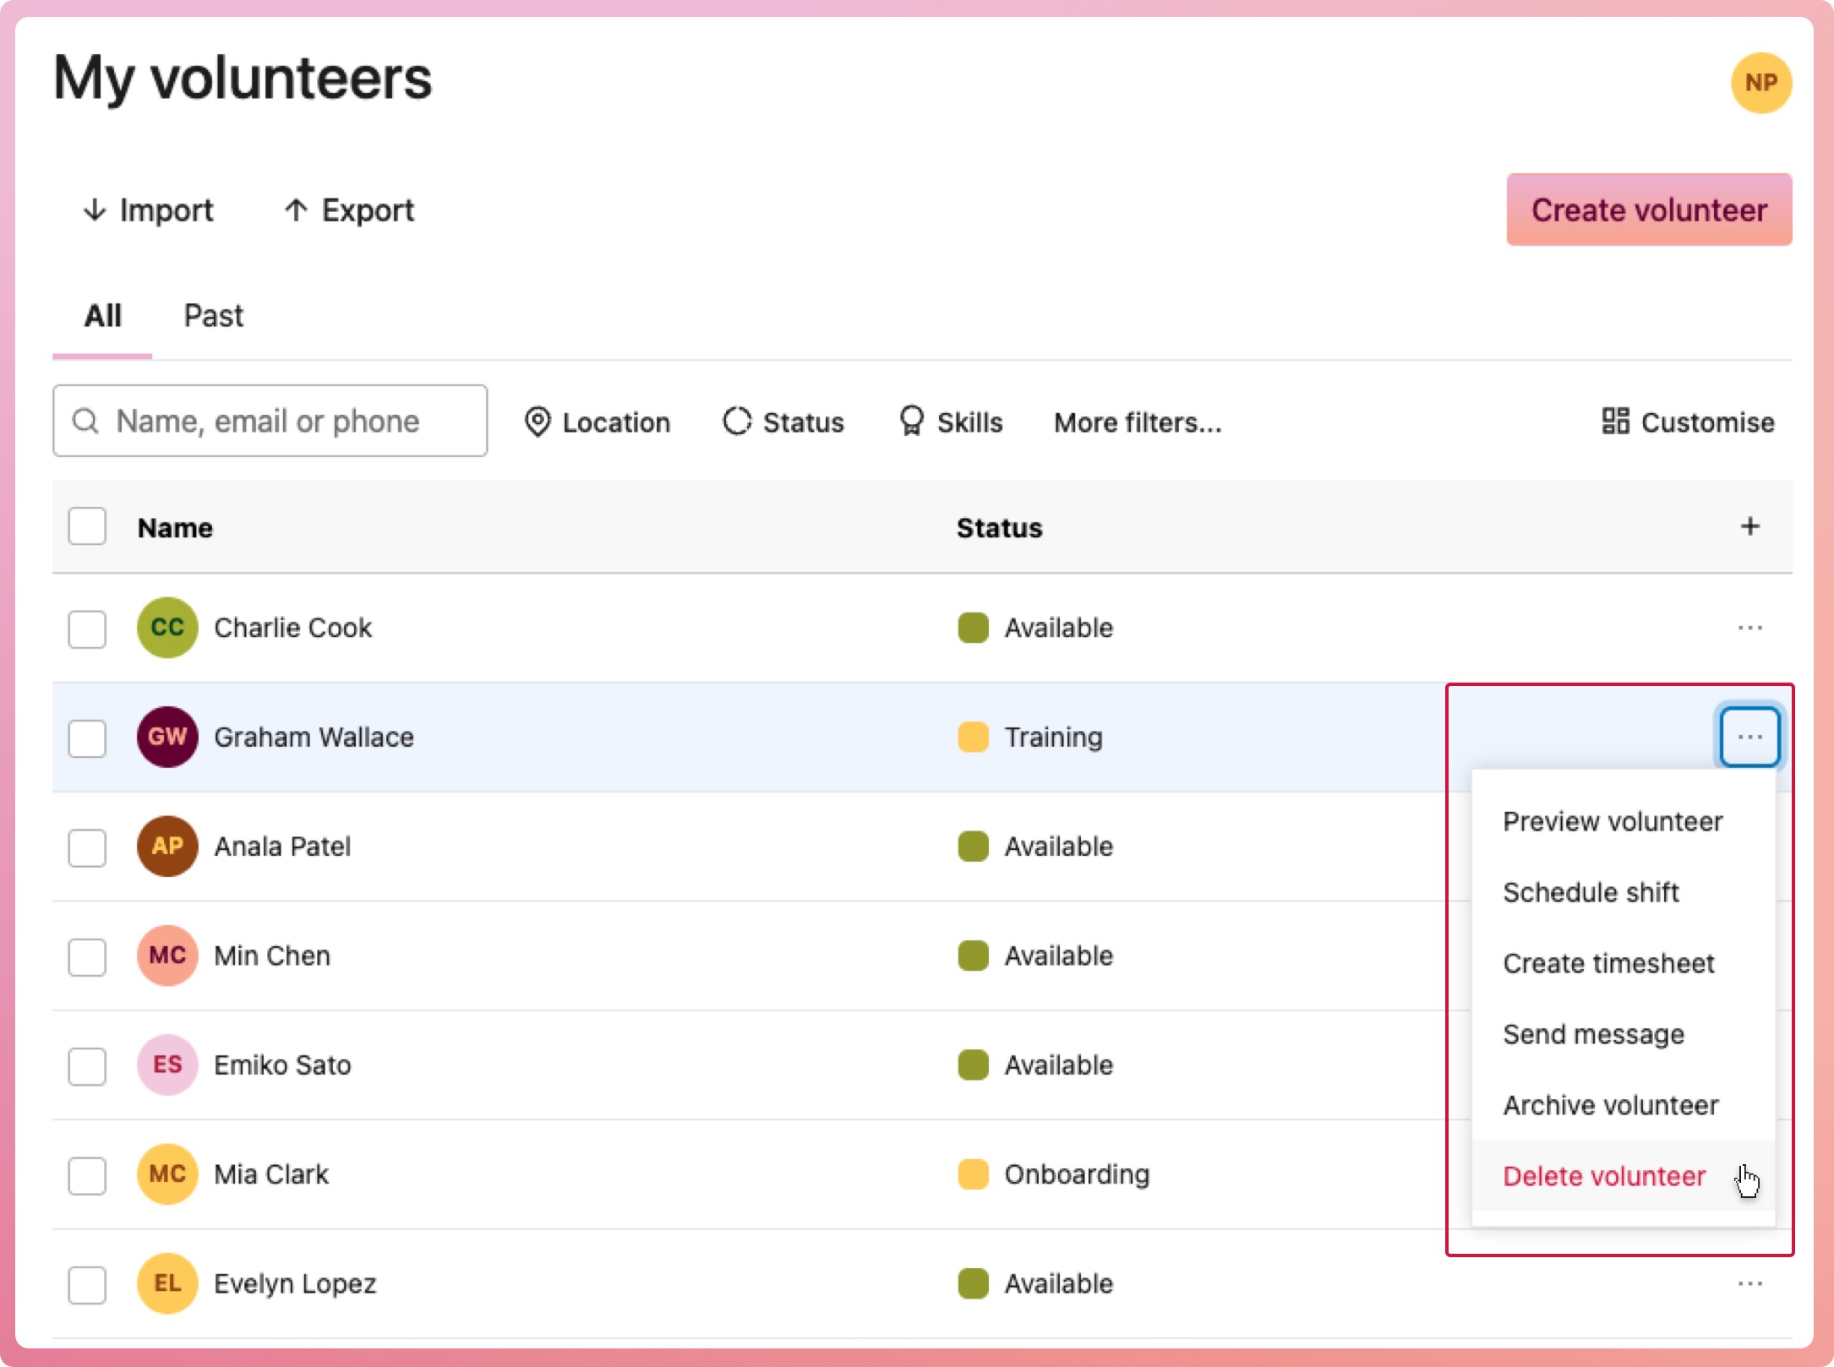Open the Location filter dropdown

(597, 422)
